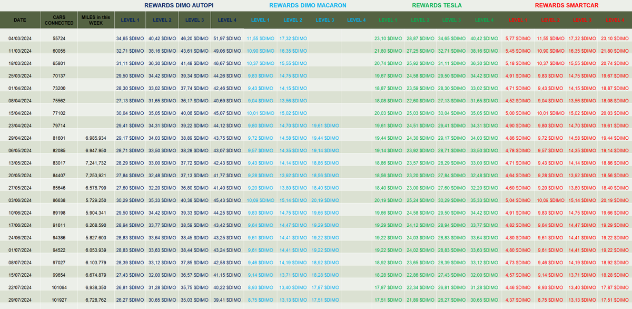Click the 45,43 $DIMO Autopi Level 4 cell
632x309 pixels.
(227, 200)
